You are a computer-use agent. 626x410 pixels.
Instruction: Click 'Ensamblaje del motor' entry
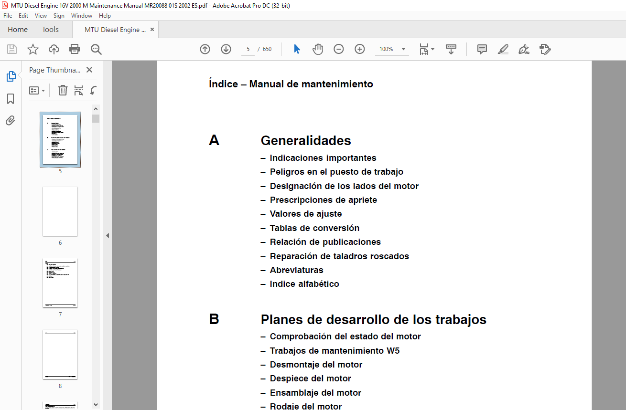[315, 393]
